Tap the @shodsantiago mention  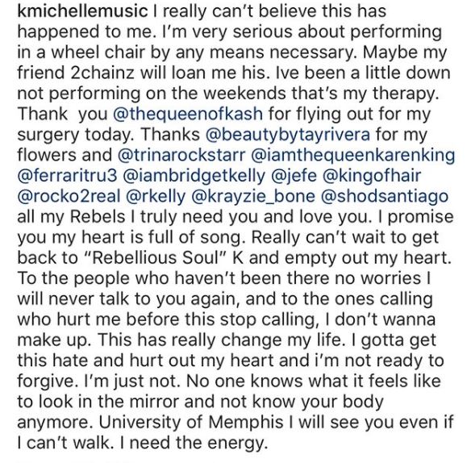coord(385,196)
